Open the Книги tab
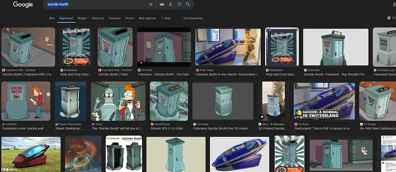This screenshot has height=172, width=396. pos(130,18)
